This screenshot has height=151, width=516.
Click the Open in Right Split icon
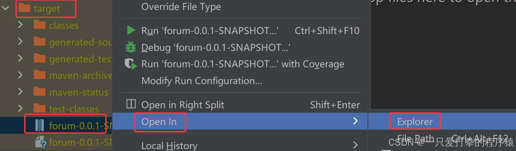click(x=131, y=104)
